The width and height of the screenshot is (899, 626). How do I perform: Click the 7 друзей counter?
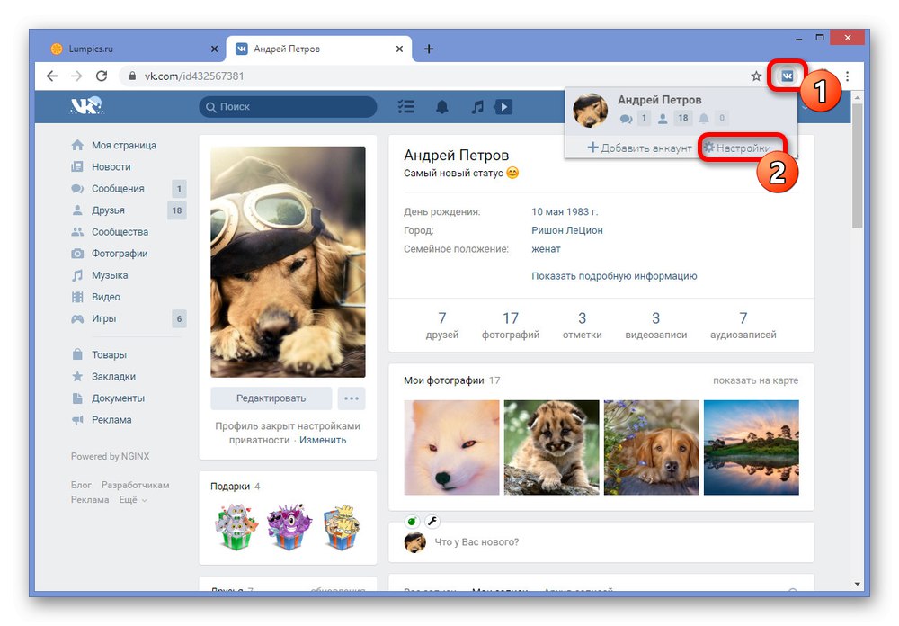pos(442,326)
